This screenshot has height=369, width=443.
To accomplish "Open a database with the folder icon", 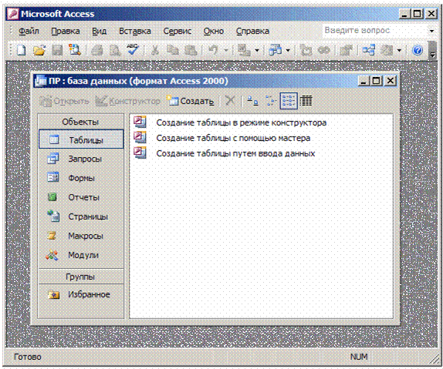I will coord(39,51).
